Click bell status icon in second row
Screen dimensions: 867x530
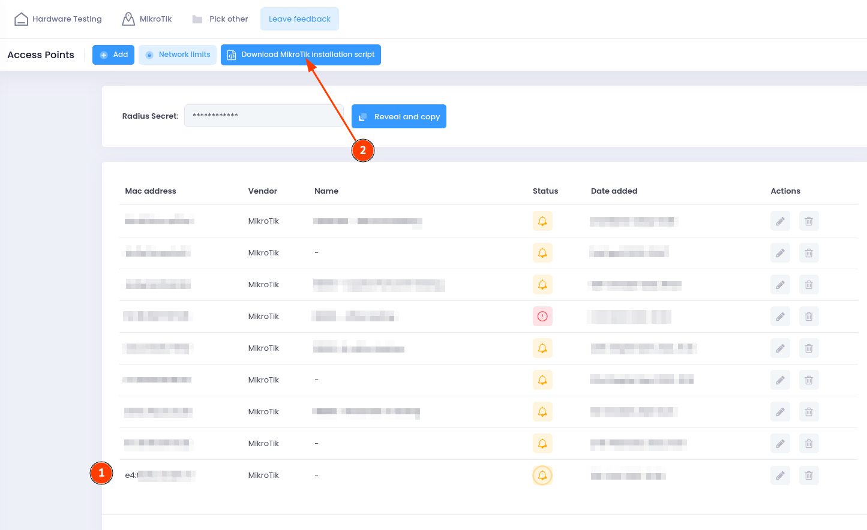coord(542,253)
